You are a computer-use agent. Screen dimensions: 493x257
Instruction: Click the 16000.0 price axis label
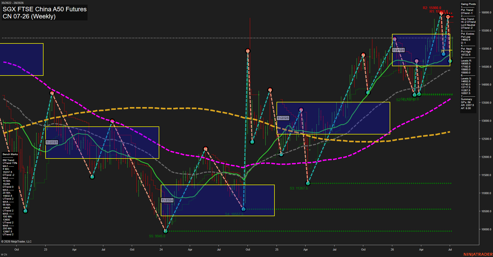tap(486, 12)
